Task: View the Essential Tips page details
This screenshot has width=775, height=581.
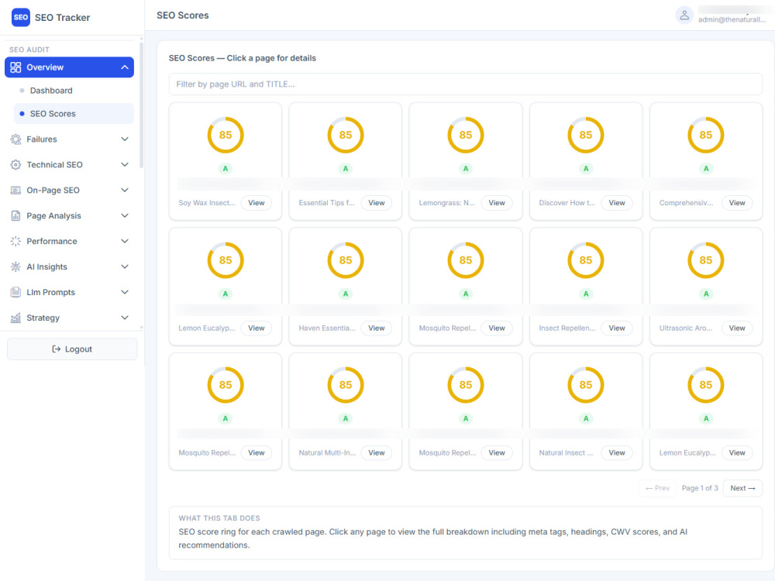Action: (376, 203)
